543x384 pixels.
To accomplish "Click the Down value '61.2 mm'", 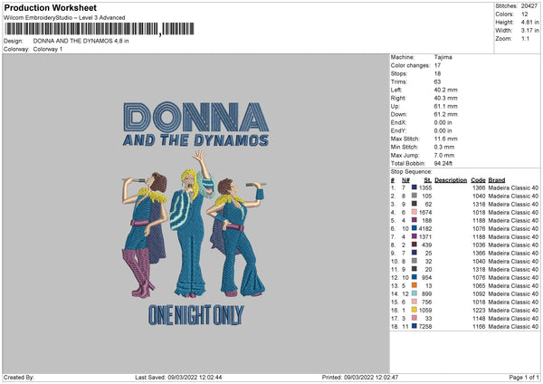I will tap(445, 114).
